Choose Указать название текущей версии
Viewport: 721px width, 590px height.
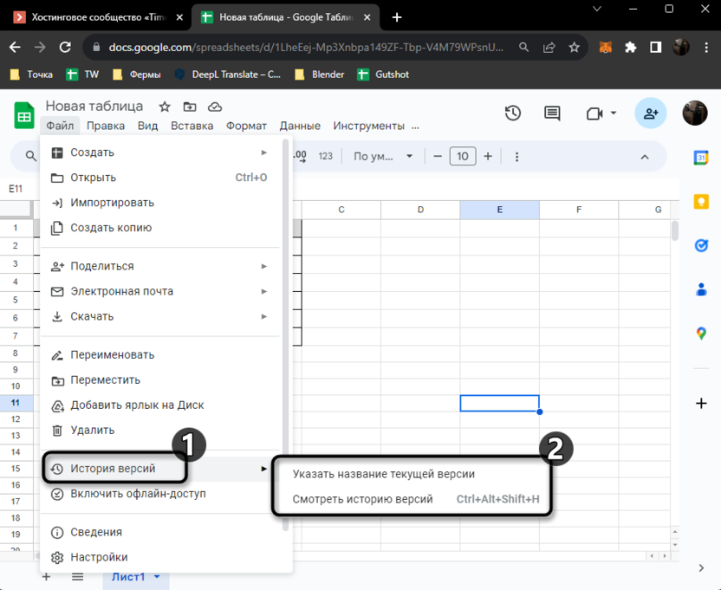tap(384, 474)
